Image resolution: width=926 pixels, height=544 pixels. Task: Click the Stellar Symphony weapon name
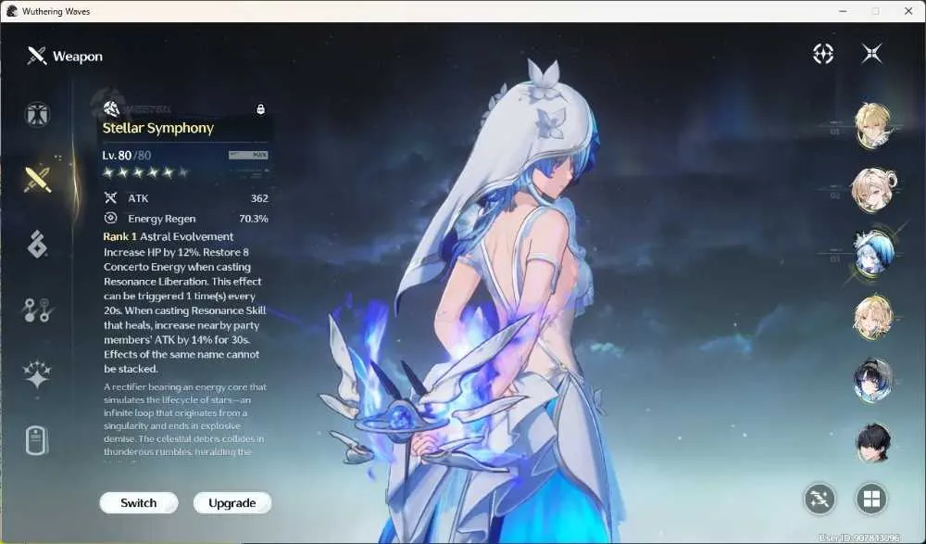tap(158, 128)
